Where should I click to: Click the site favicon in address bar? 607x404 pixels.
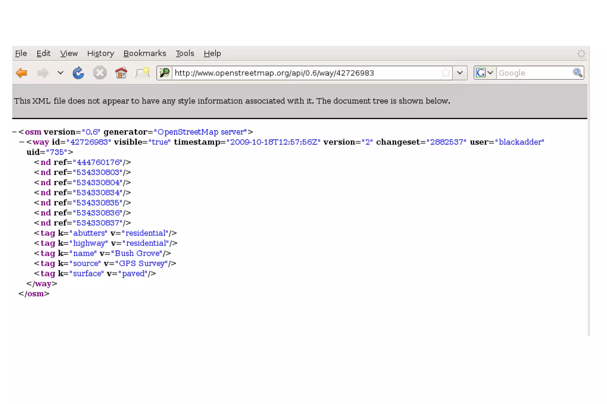point(164,73)
